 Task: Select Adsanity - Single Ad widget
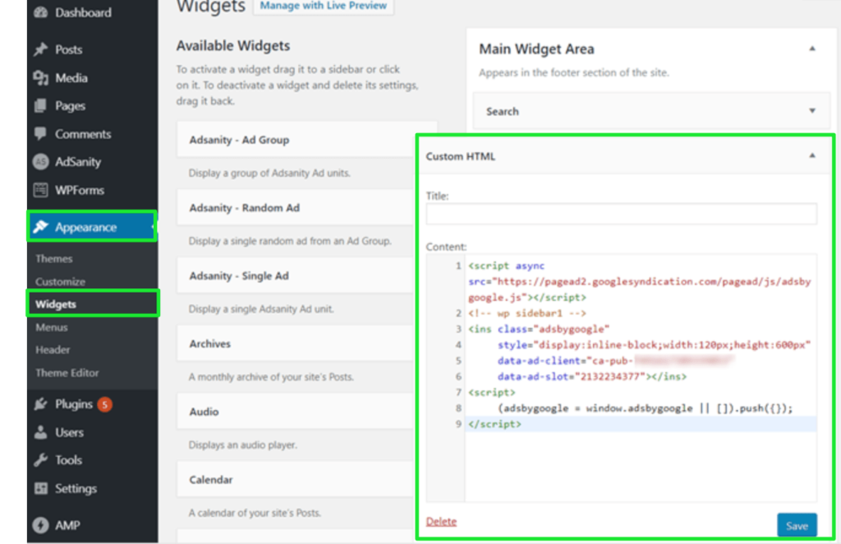pos(296,276)
